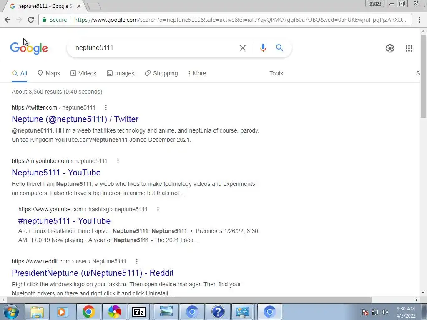
Task: Click the browser back arrow
Action: [x=8, y=20]
